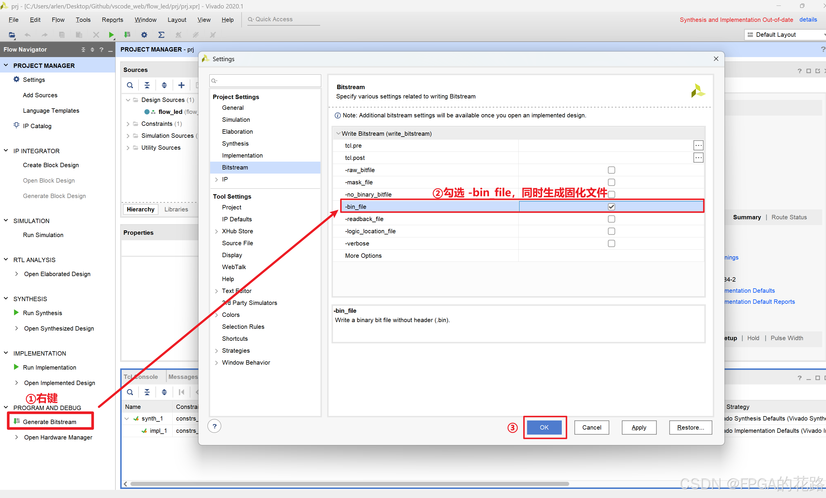Click the Run Implementation green arrow
The height and width of the screenshot is (498, 826).
(16, 367)
